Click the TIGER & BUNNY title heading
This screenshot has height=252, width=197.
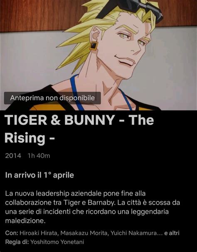79,129
